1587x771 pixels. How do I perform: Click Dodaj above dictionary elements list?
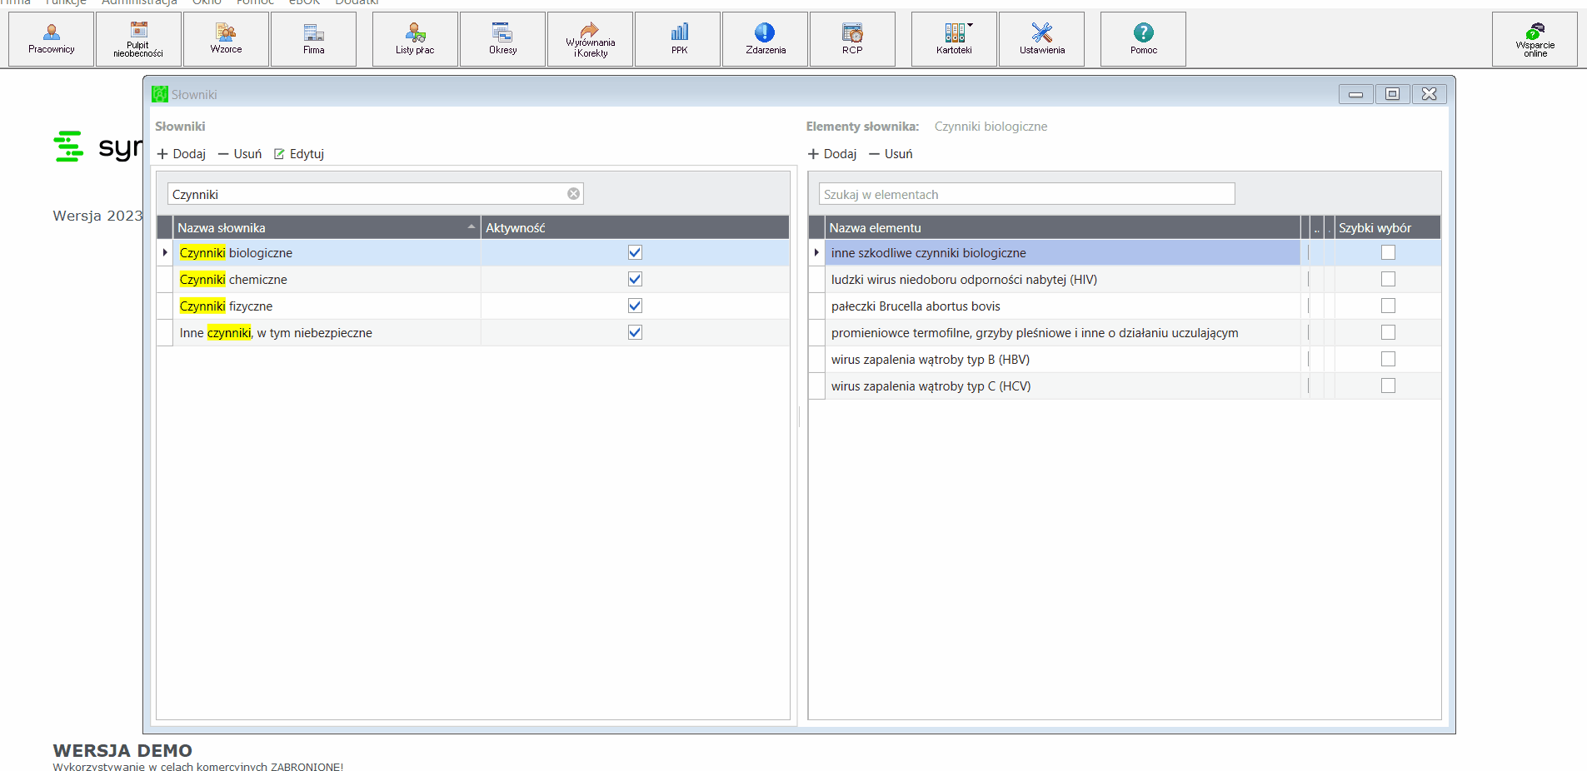832,154
